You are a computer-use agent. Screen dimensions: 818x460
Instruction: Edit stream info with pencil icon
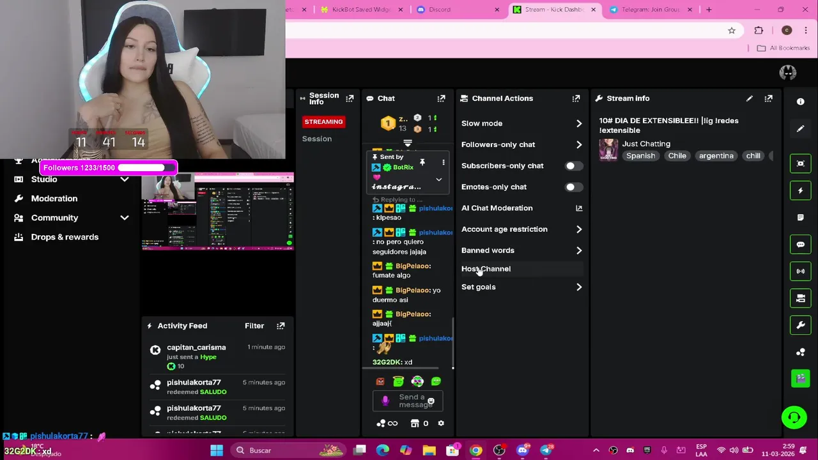coord(749,98)
